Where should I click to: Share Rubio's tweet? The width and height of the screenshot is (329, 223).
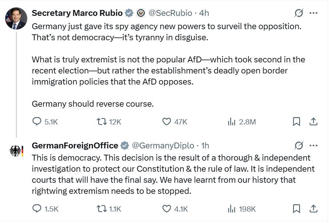coord(313,121)
